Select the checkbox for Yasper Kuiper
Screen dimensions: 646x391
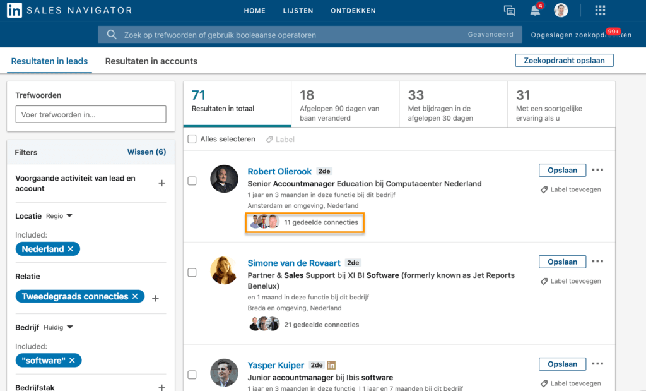tap(192, 375)
